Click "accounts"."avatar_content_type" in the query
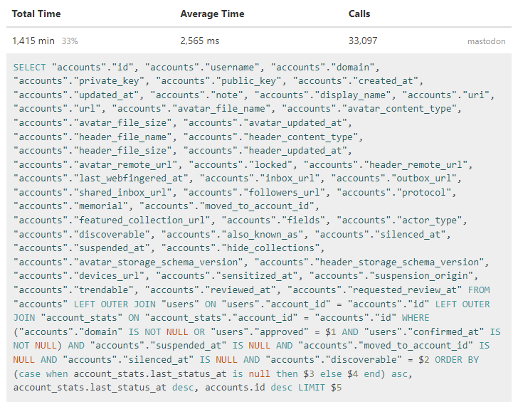Screen dimensions: 518x409 [x=369, y=109]
